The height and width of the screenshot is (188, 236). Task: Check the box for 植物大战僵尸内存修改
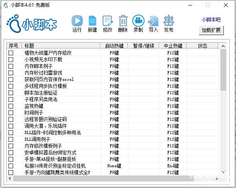(11, 53)
